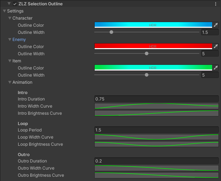Screen dimensions: 221x181
Task: Open the Loop Brightness Curve editor
Action: point(157,144)
